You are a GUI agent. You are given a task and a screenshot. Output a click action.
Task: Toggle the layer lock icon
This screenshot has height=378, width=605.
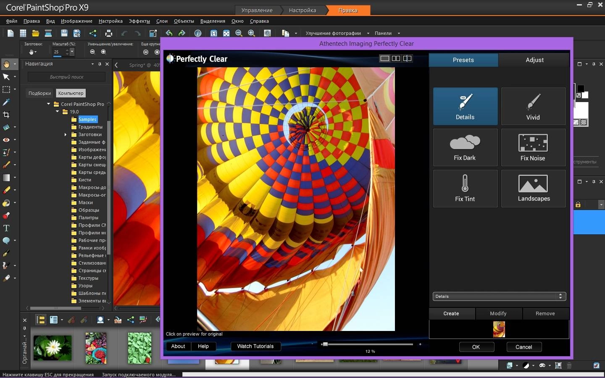coord(578,205)
